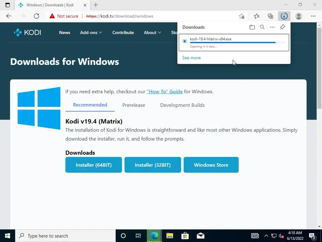Image resolution: width=322 pixels, height=242 pixels.
Task: Click the Not secure label
Action: coord(68,16)
